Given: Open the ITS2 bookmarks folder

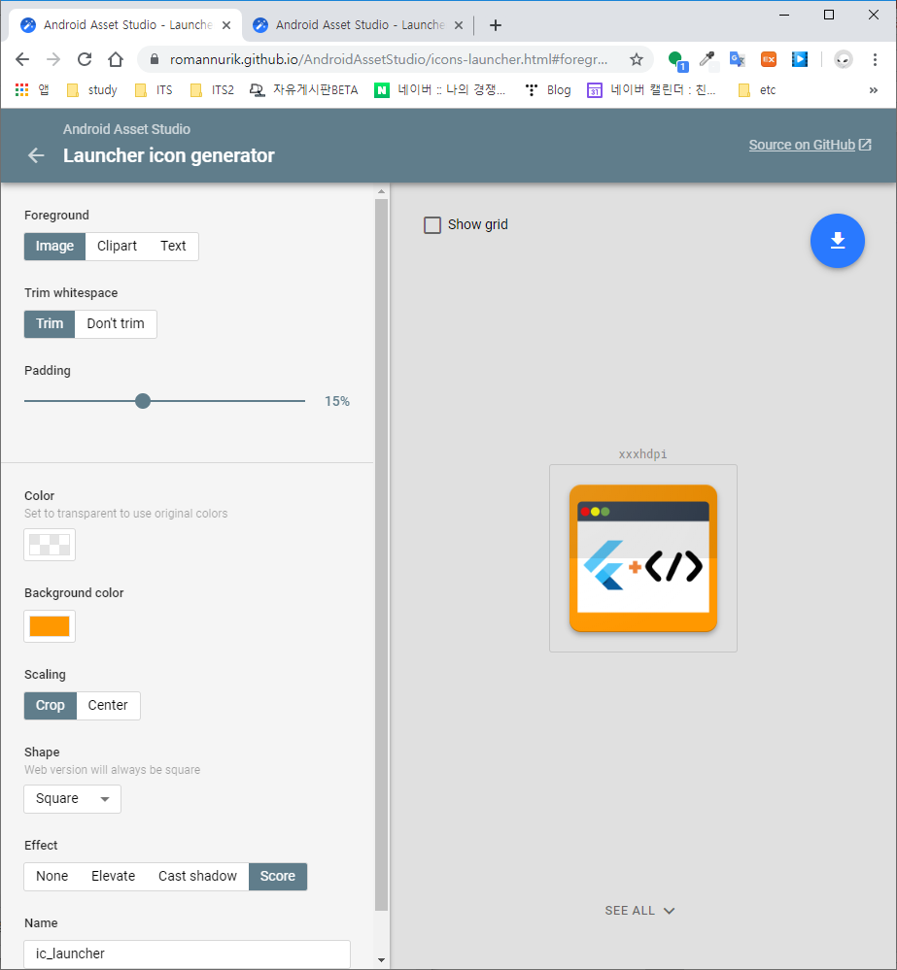Looking at the screenshot, I should 212,90.
